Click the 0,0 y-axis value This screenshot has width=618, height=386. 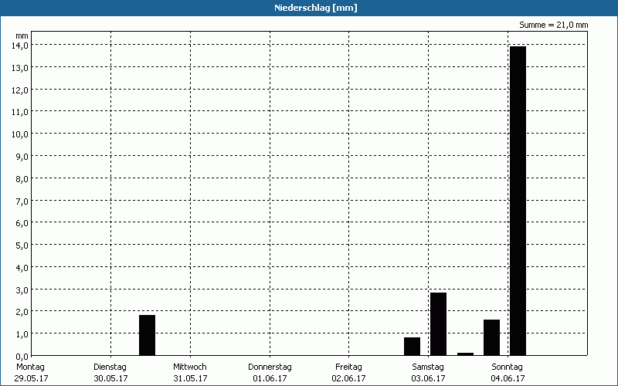[x=22, y=357]
